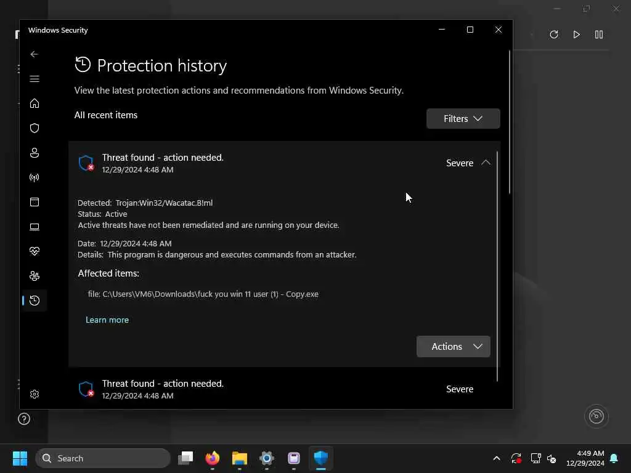Select Windows Security taskbar icon
The width and height of the screenshot is (631, 473).
[320, 458]
